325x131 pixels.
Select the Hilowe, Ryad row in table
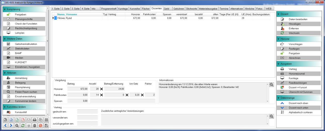(x=161, y=18)
